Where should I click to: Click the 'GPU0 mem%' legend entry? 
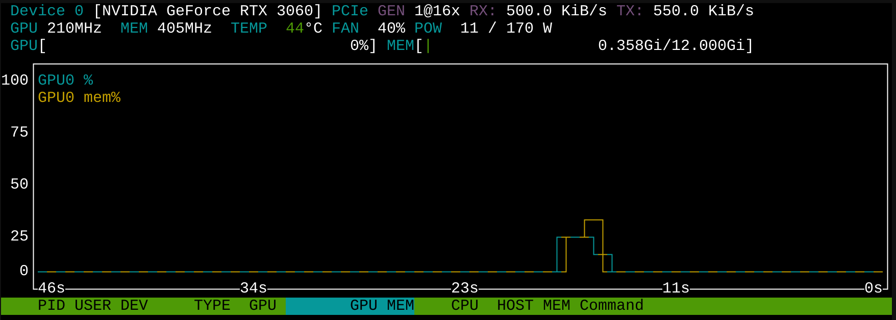pyautogui.click(x=79, y=97)
